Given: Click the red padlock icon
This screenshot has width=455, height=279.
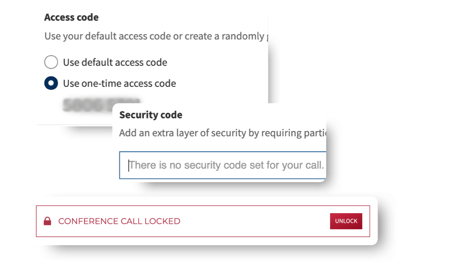Looking at the screenshot, I should 47,221.
